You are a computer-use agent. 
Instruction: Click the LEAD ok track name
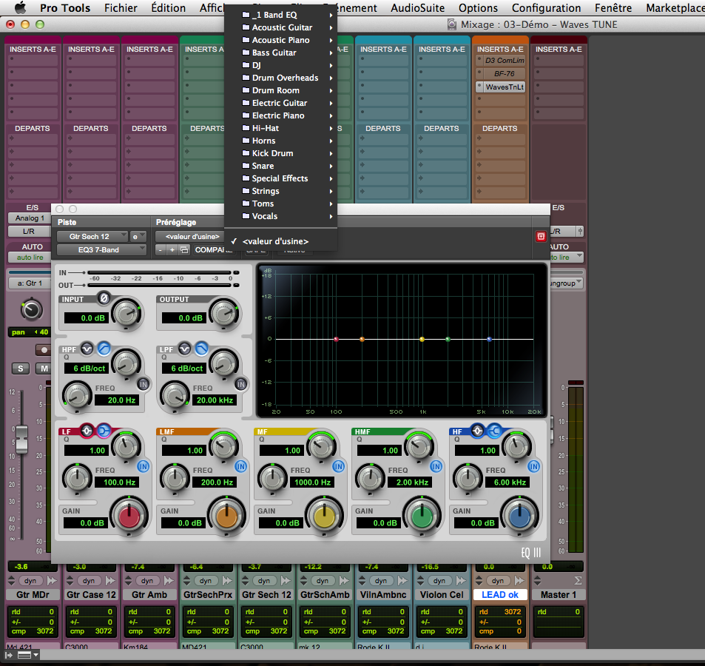click(x=500, y=594)
